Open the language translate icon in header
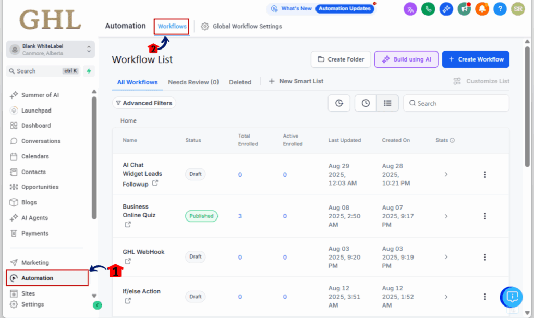 coord(410,9)
